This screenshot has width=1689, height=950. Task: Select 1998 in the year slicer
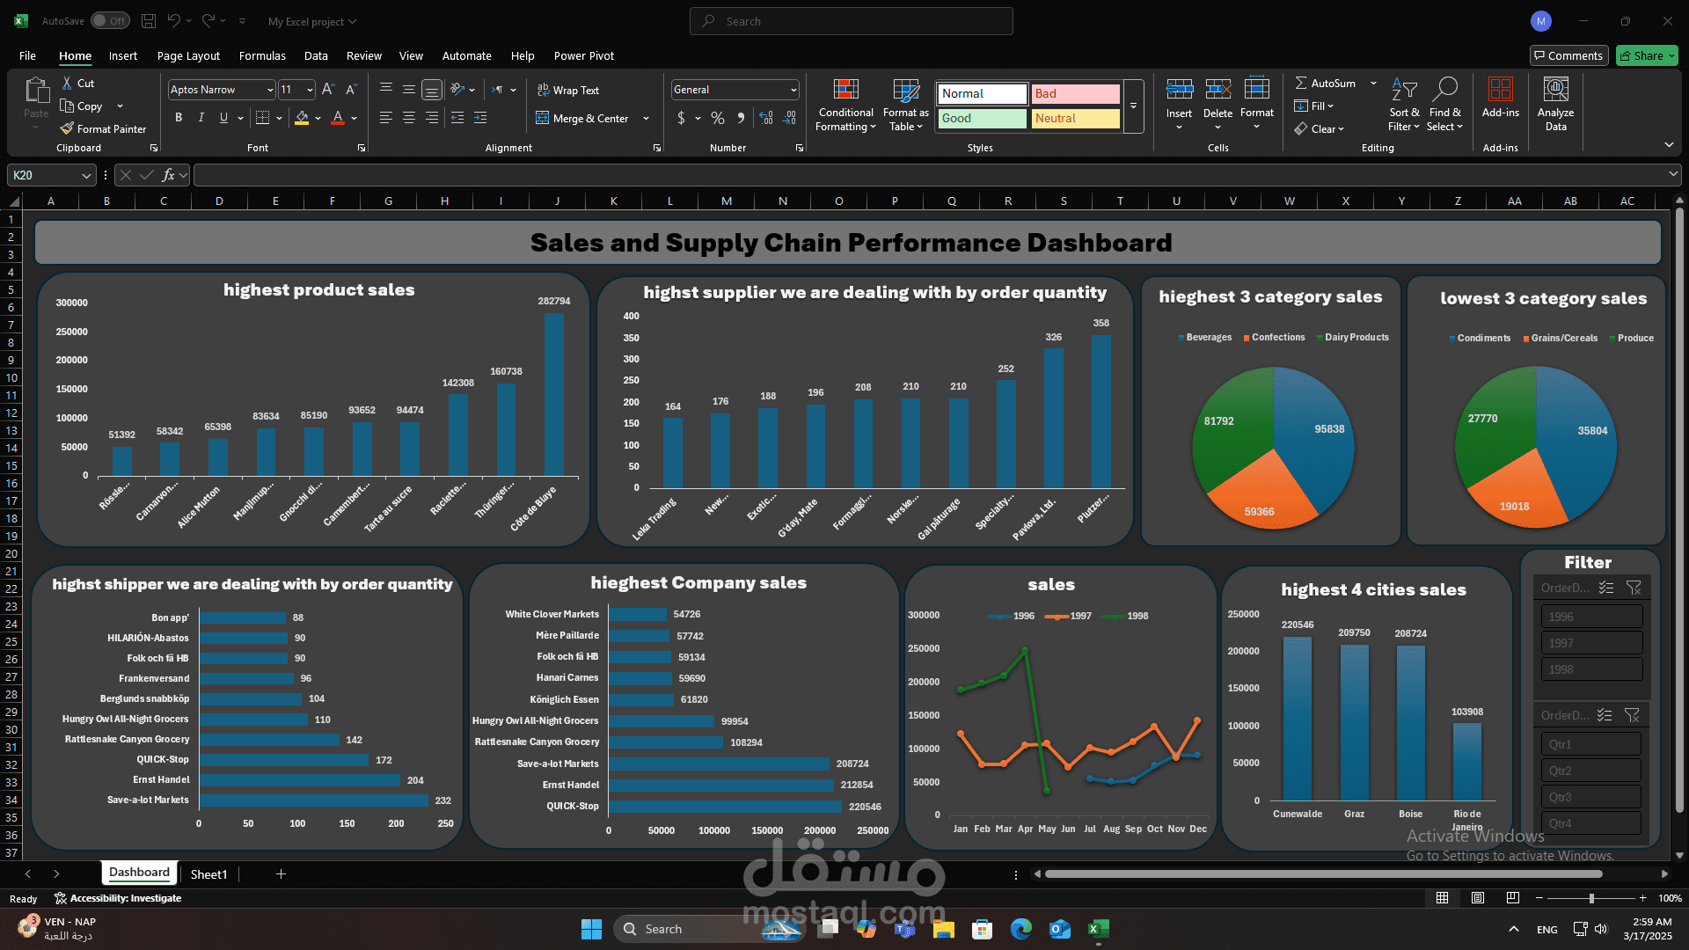point(1591,669)
